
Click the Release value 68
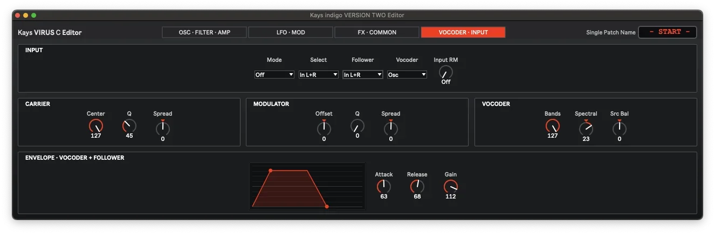coord(417,197)
